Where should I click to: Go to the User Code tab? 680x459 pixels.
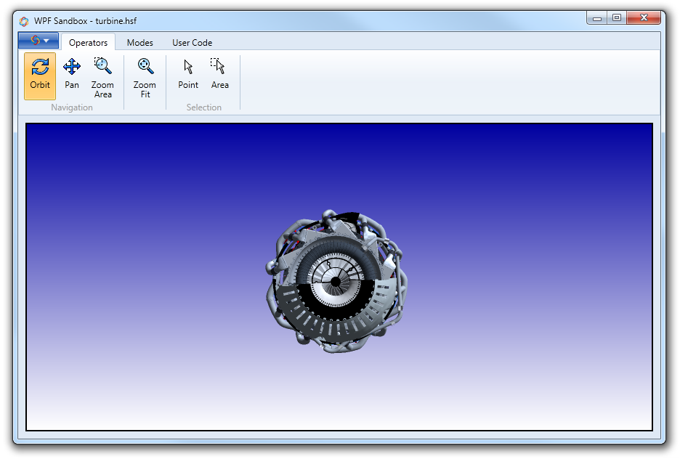tap(192, 43)
